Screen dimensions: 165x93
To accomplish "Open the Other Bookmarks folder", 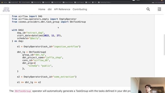I will (x=158, y=2).
